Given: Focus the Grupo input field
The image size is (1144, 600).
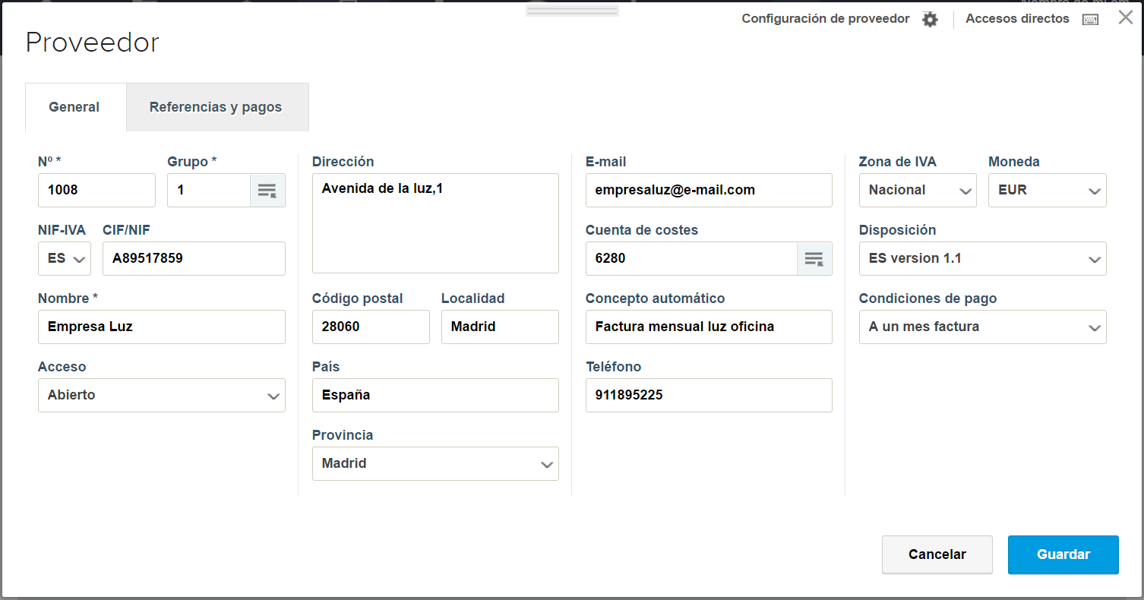Looking at the screenshot, I should [x=209, y=191].
